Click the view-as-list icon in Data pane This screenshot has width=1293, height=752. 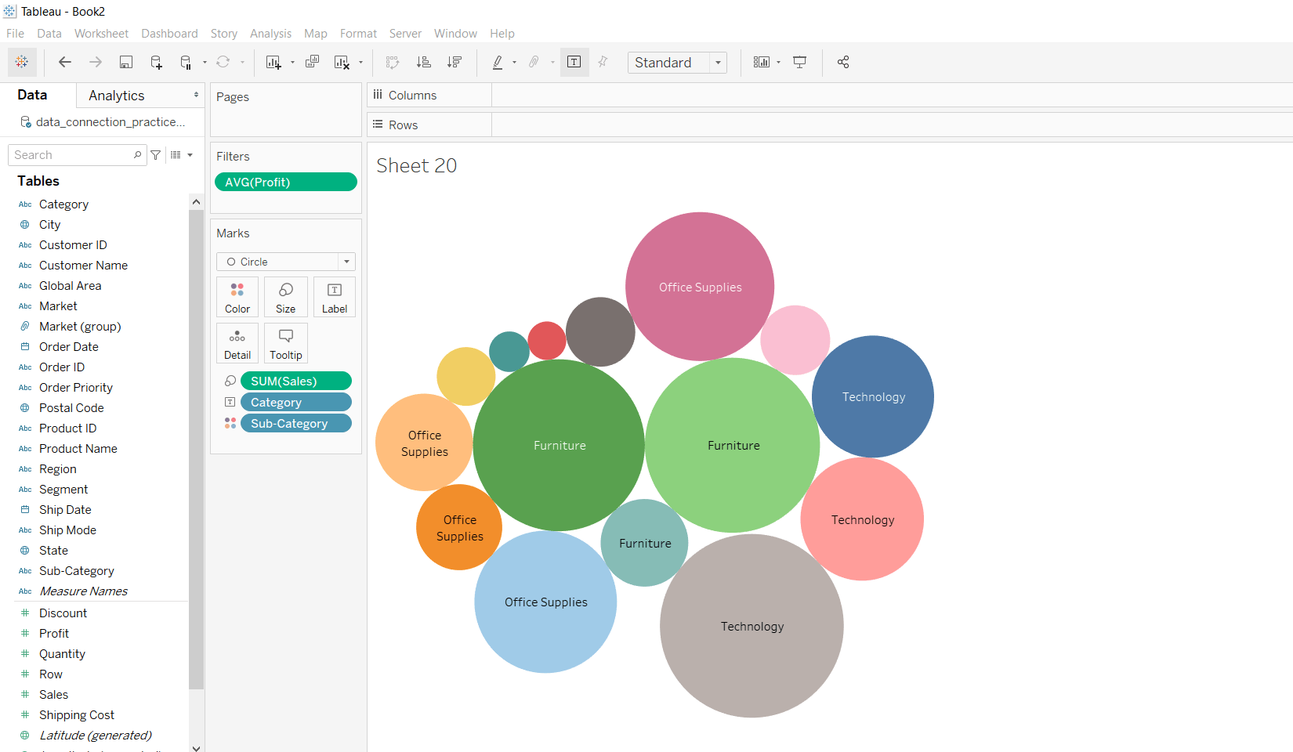tap(176, 155)
